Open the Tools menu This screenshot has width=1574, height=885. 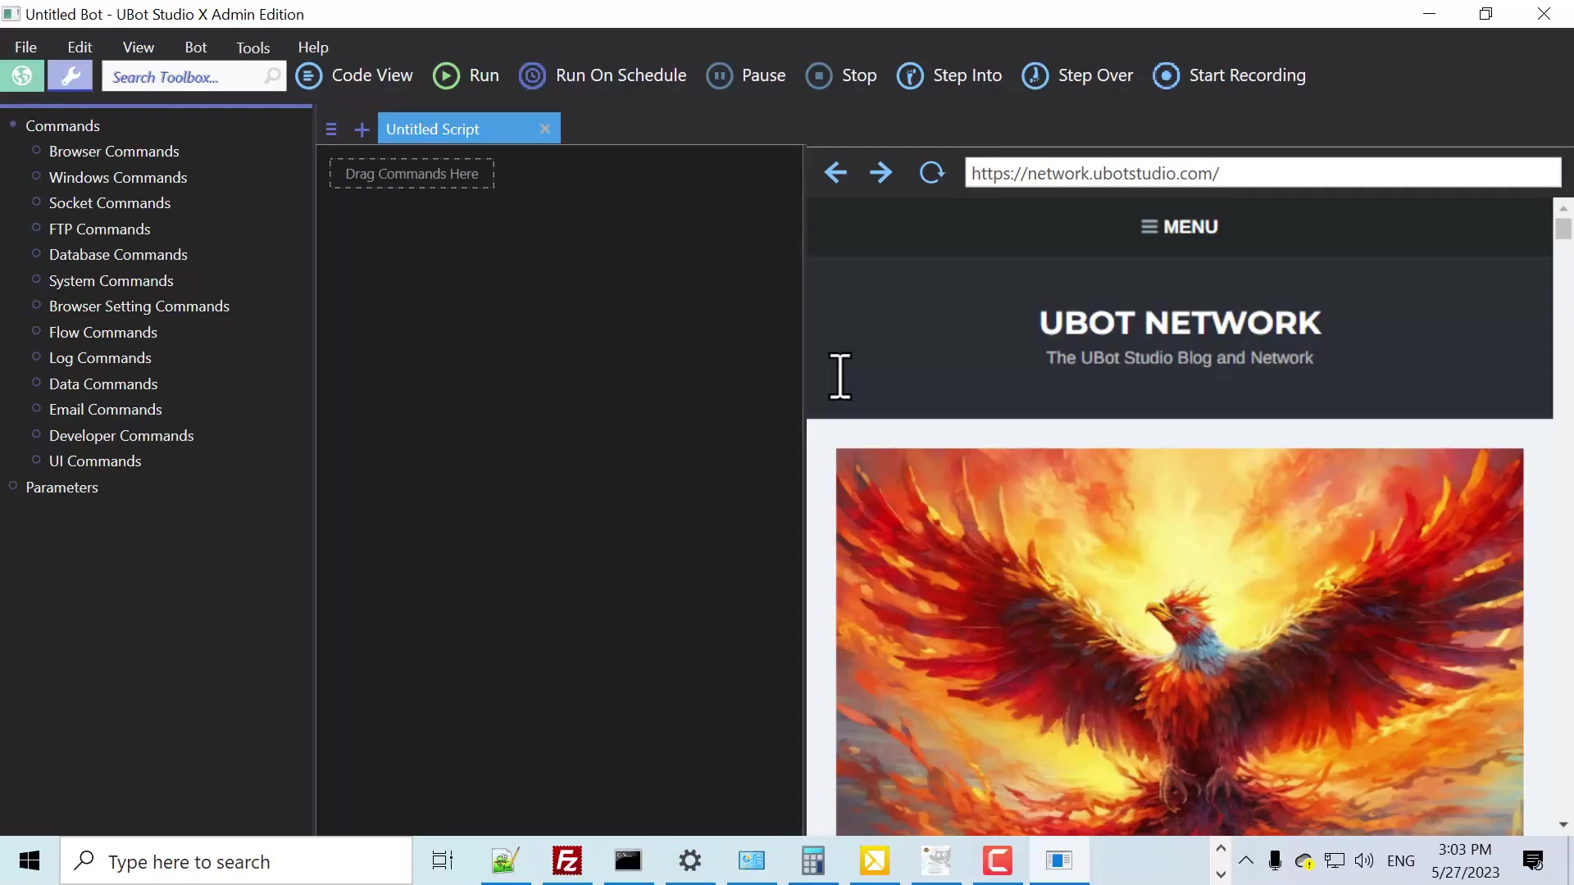[x=253, y=48]
